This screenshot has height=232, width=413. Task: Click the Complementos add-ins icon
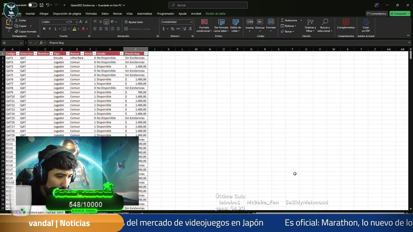coord(346,22)
